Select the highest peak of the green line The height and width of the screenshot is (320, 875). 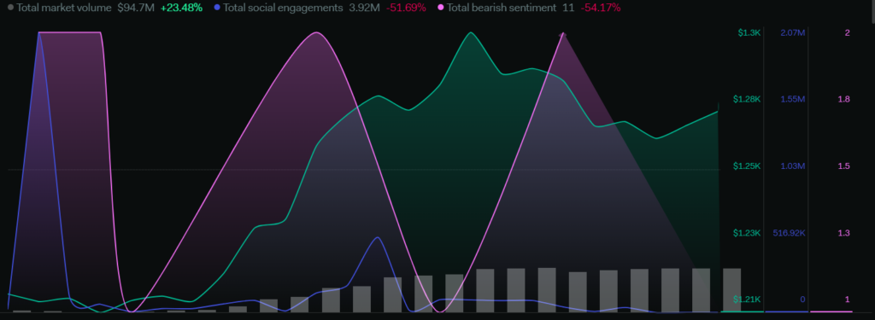coord(471,32)
